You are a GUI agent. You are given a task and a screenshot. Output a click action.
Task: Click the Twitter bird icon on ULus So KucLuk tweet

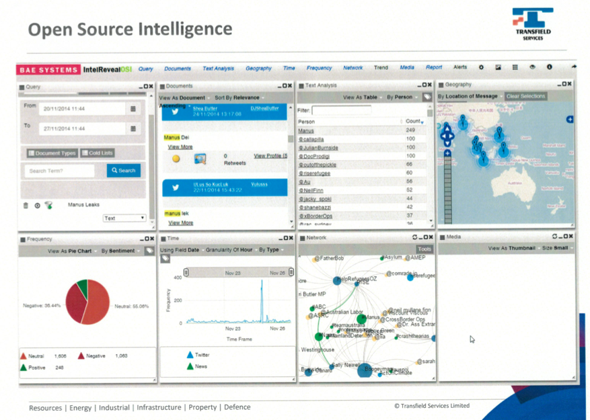[x=176, y=187]
